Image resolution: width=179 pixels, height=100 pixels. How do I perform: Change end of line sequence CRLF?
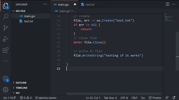click(x=134, y=98)
